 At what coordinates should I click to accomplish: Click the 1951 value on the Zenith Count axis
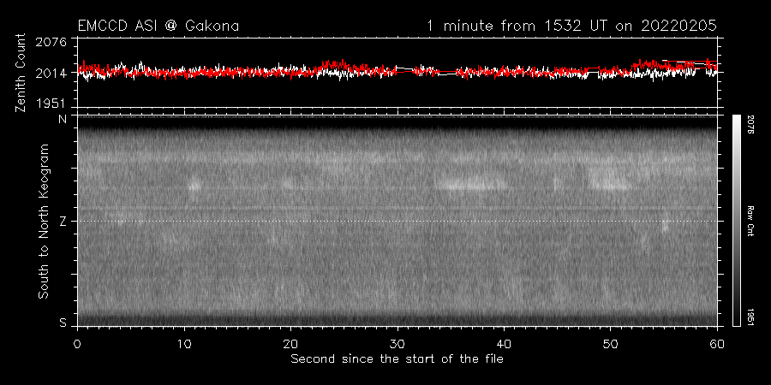(51, 104)
